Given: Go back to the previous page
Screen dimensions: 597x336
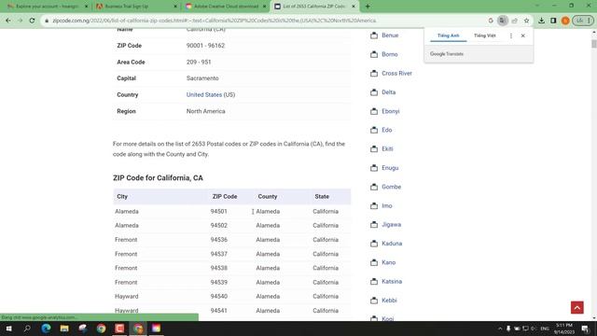Looking at the screenshot, I should 8,21.
